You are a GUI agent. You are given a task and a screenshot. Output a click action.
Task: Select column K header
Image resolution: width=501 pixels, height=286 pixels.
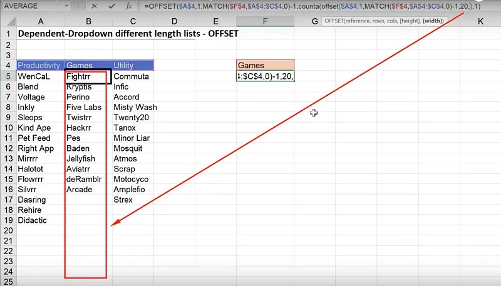point(480,21)
